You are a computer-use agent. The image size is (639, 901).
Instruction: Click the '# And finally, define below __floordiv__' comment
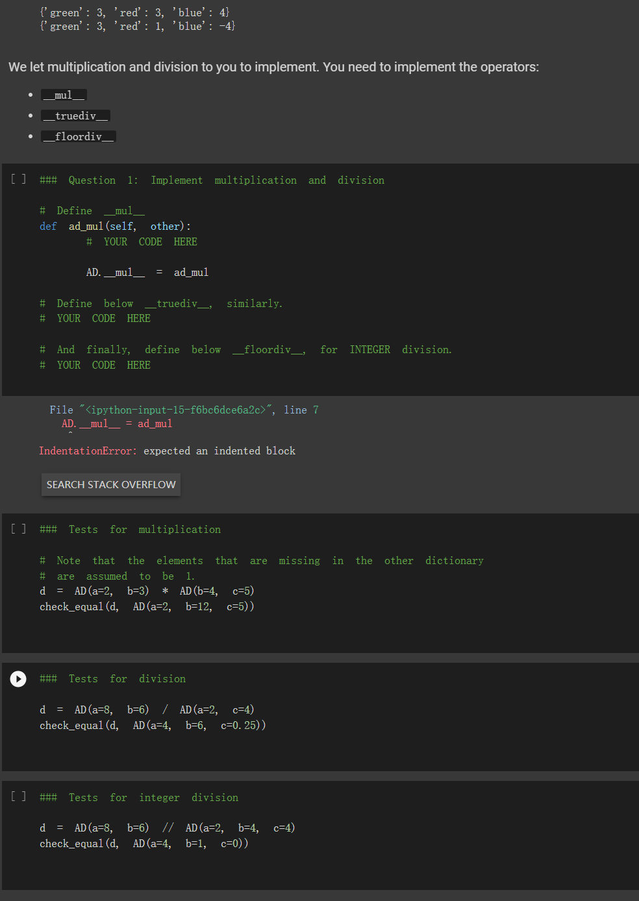click(245, 350)
